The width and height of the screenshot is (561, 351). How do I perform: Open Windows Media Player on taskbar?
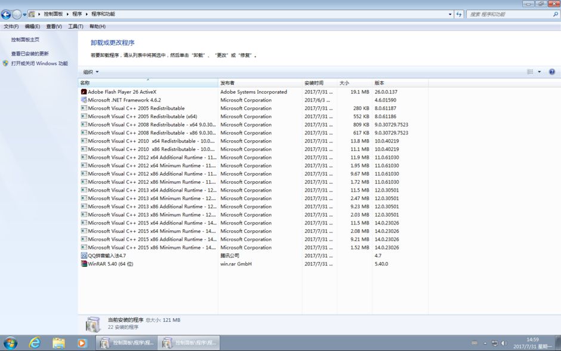click(x=82, y=343)
